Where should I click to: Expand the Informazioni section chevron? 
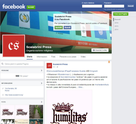click(42, 83)
